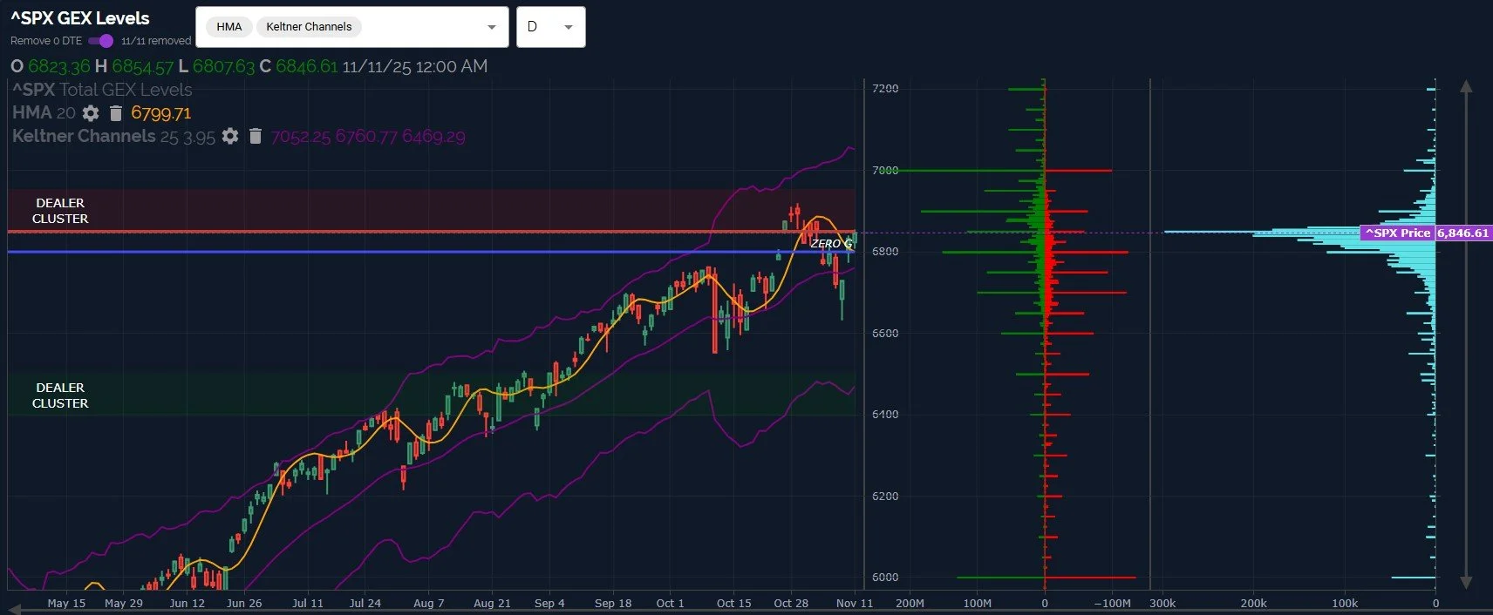Click the 300k volume axis label
Screen dimensions: 1493x615
[x=1162, y=603]
